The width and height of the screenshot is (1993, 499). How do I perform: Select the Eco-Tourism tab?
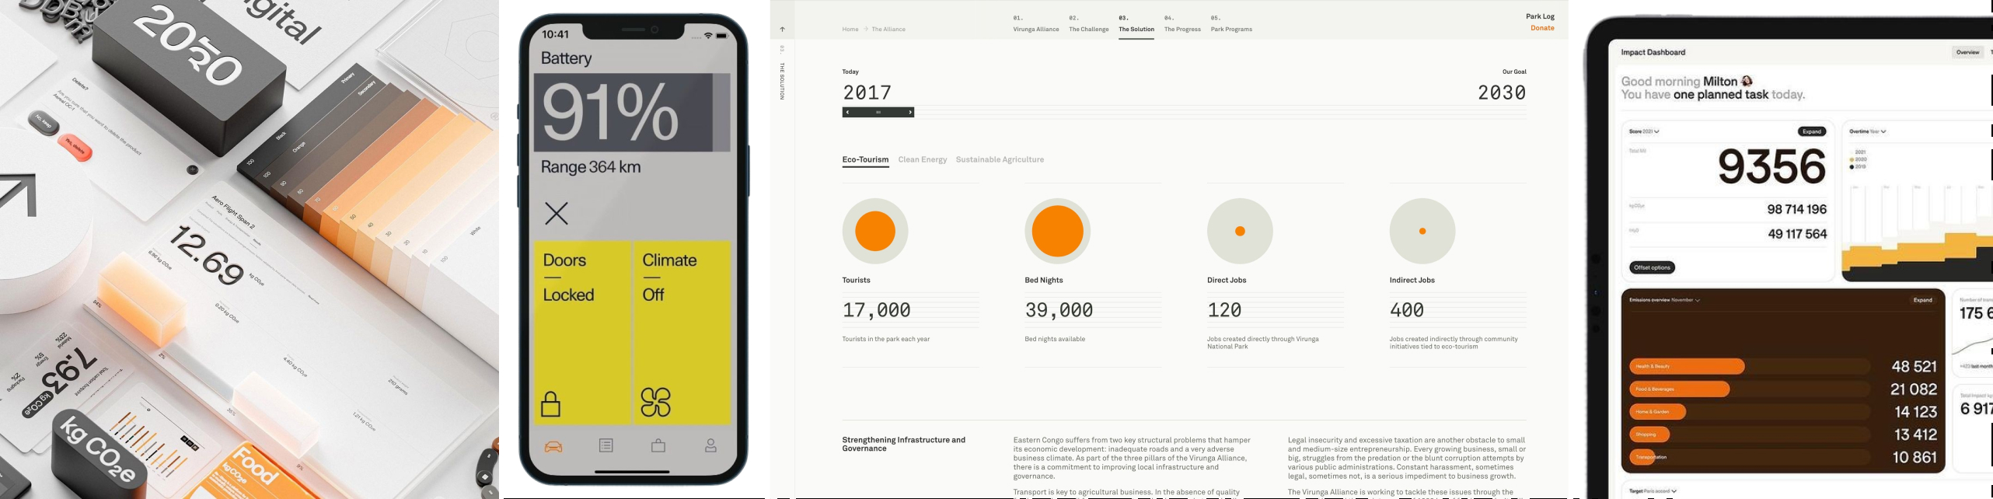coord(865,160)
